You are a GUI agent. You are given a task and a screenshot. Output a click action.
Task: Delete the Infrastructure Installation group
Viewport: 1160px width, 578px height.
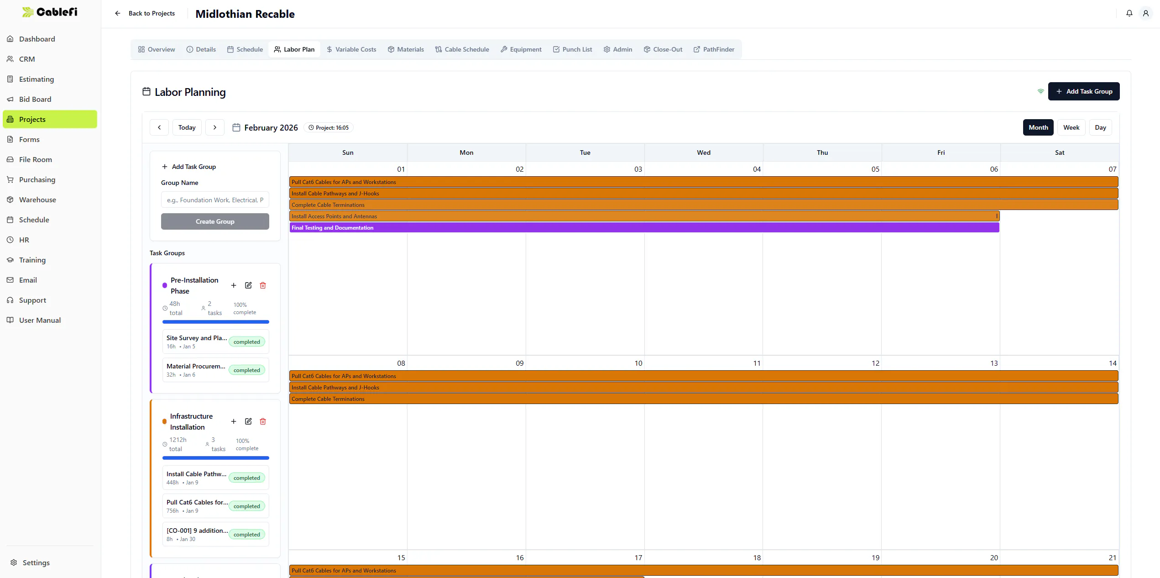(263, 421)
